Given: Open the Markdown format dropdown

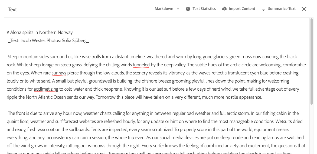Looking at the screenshot, I should [164, 9].
